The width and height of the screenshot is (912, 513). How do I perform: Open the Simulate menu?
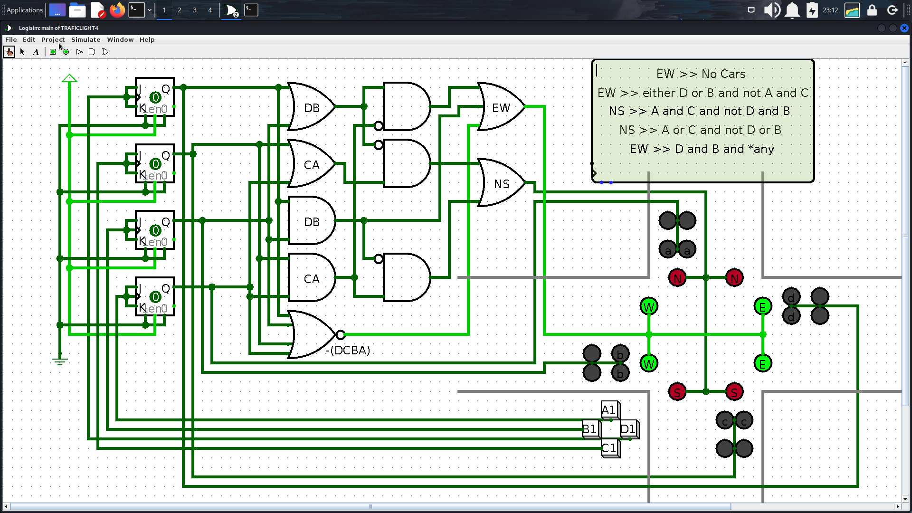[85, 39]
